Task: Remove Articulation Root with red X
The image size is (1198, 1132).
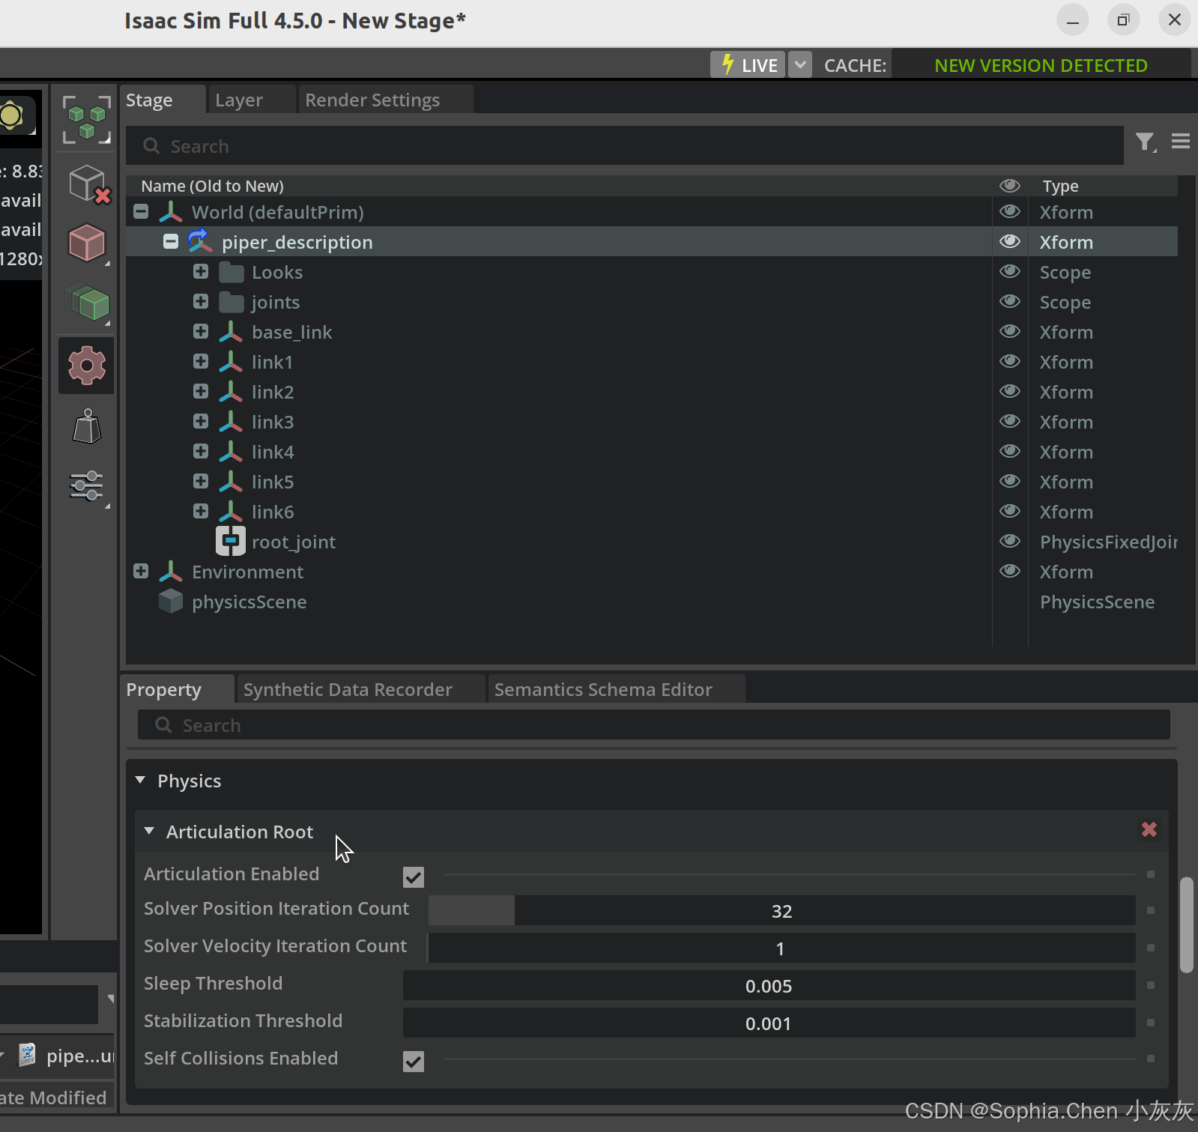Action: pyautogui.click(x=1149, y=829)
